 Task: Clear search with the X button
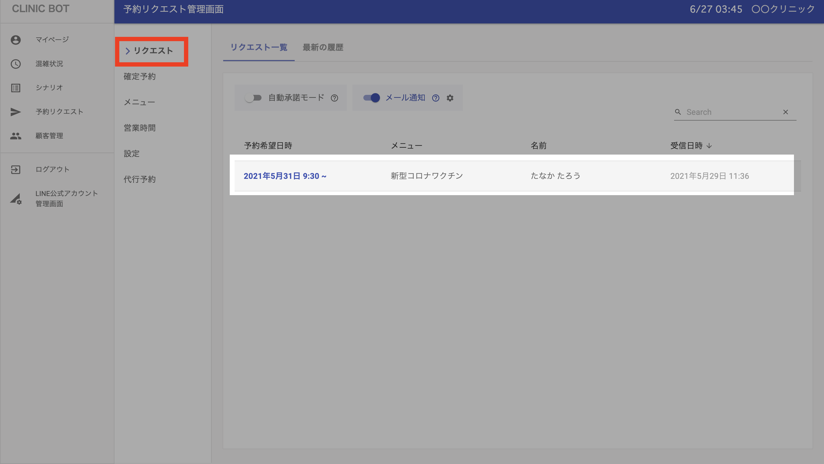785,112
